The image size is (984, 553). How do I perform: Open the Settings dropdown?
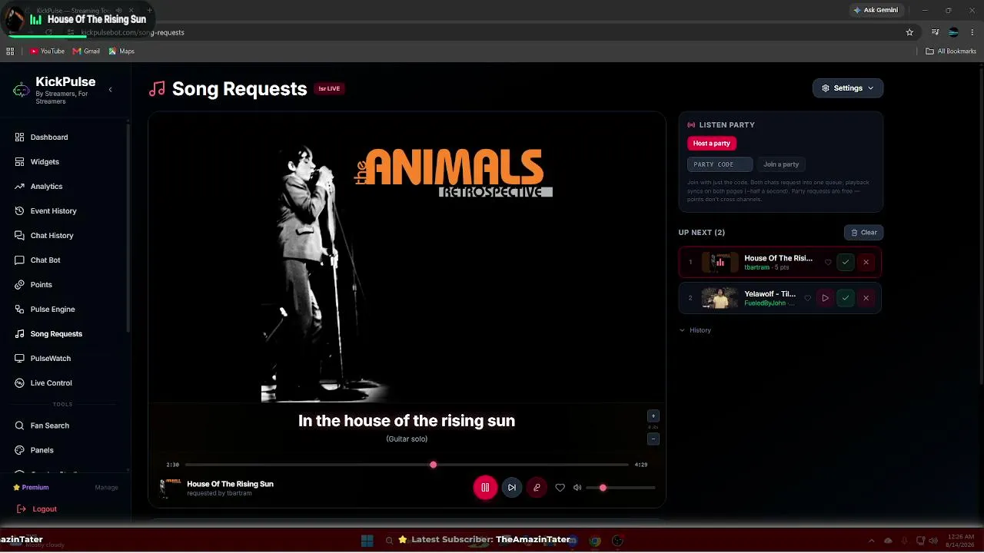click(848, 88)
